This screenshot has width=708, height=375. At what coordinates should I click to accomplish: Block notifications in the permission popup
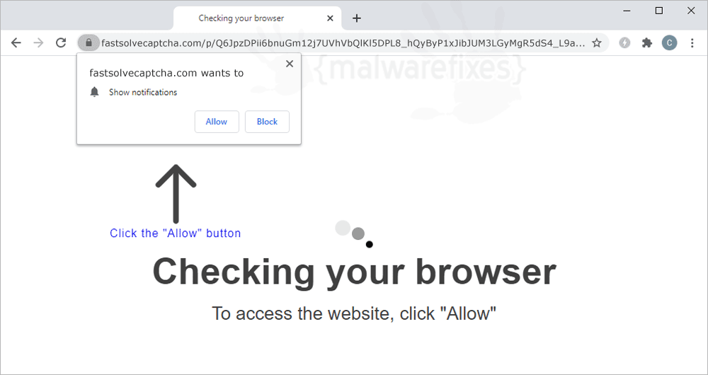pyautogui.click(x=268, y=122)
